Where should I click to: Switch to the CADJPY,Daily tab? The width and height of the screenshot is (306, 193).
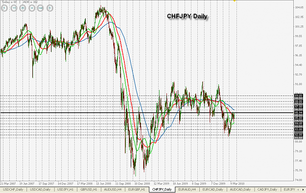point(267,189)
